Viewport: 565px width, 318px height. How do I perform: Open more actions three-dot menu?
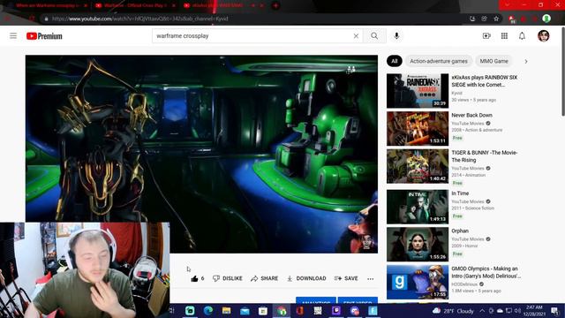(x=371, y=279)
